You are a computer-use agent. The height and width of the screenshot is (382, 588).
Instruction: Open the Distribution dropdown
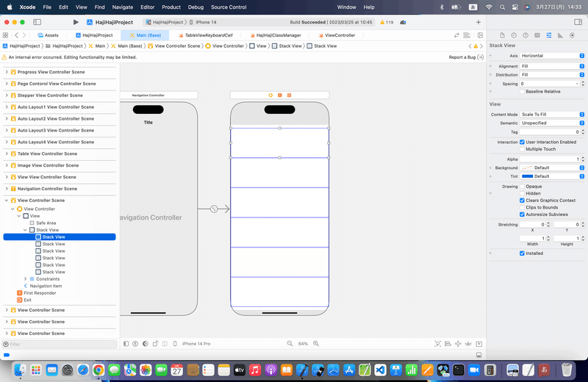pyautogui.click(x=552, y=75)
